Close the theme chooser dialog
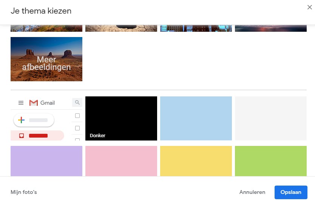 310,7
